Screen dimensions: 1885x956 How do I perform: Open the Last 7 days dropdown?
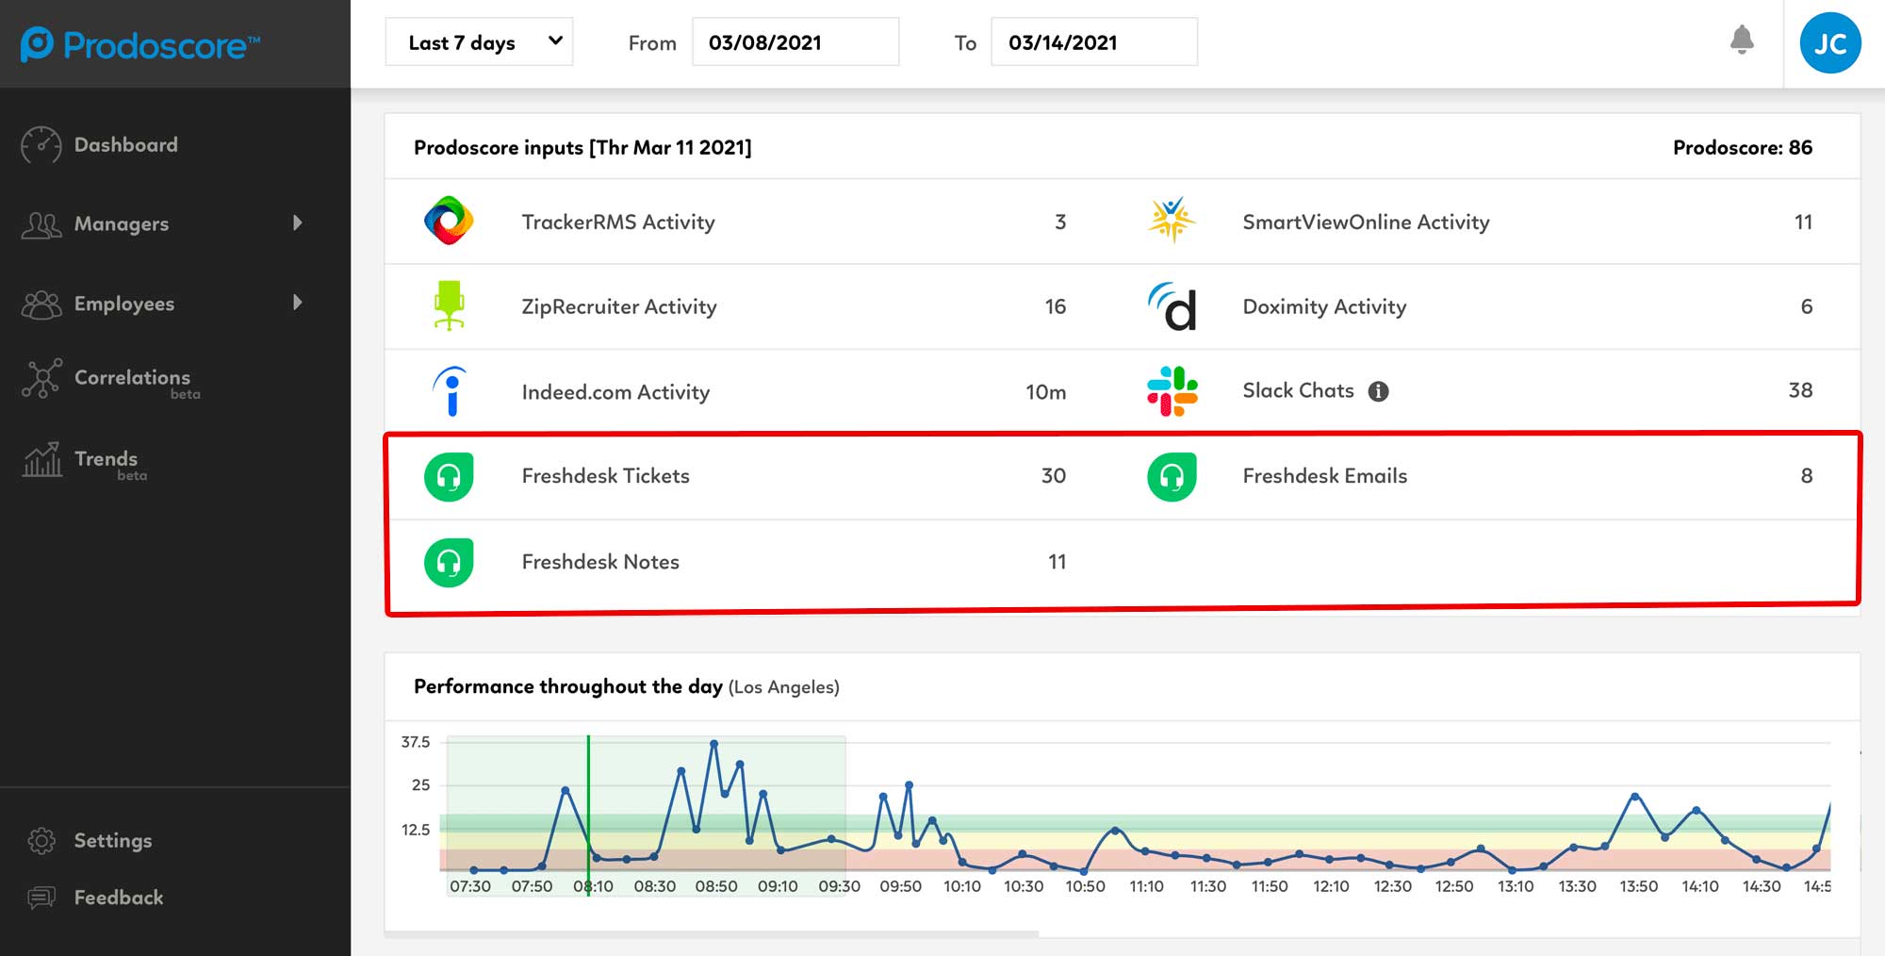[x=479, y=42]
